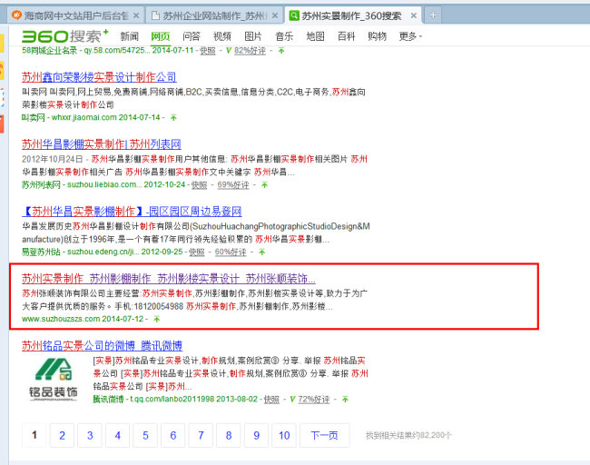Image resolution: width=590 pixels, height=465 pixels.
Task: Go to results page 10
Action: point(284,436)
